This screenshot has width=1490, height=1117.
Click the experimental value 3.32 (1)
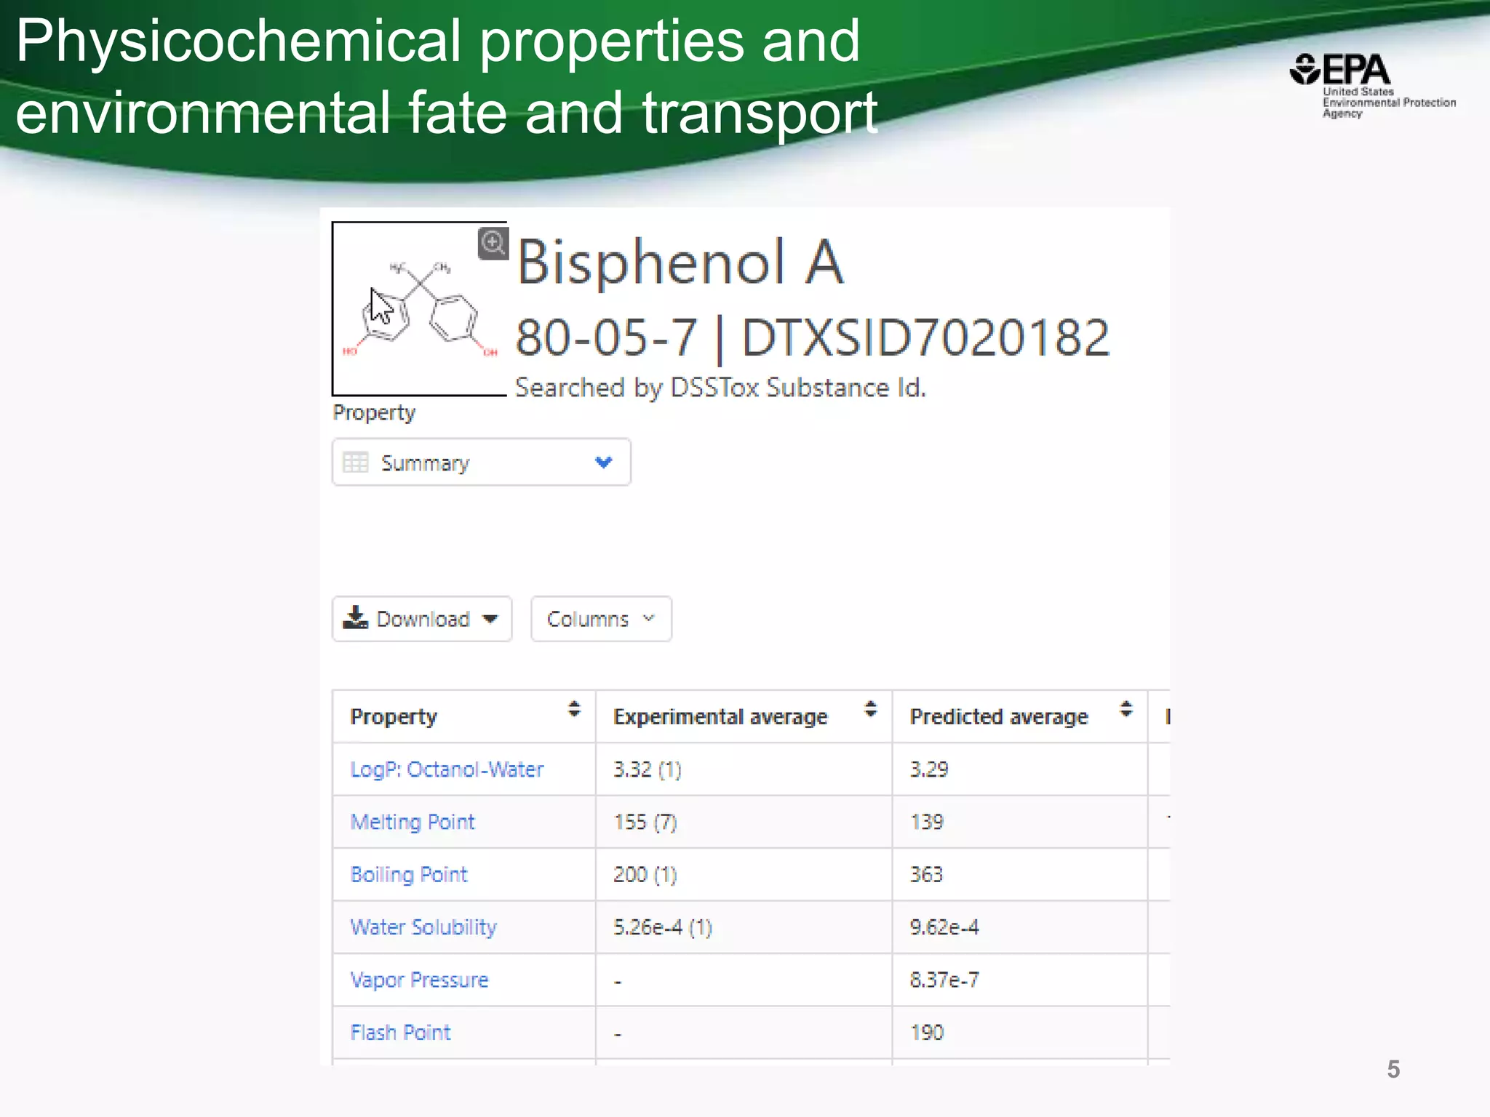[x=648, y=769]
